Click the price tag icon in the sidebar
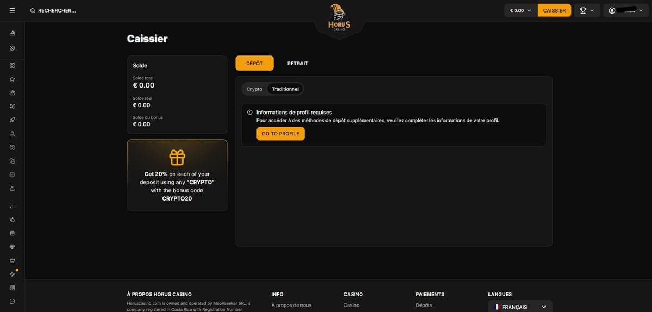This screenshot has width=652, height=312. [12, 220]
